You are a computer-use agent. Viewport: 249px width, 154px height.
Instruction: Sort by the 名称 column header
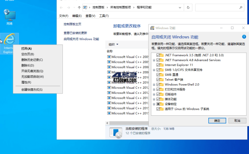tap(110, 51)
